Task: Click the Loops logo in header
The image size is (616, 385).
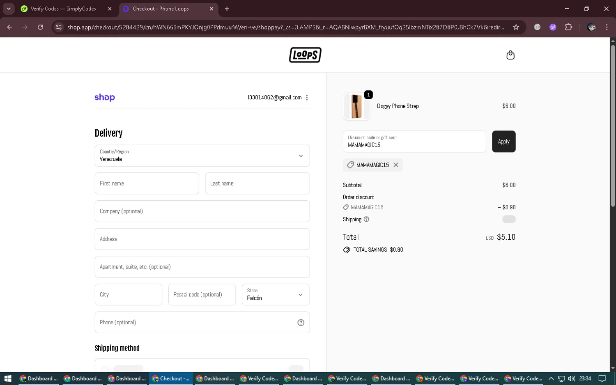Action: pyautogui.click(x=305, y=55)
